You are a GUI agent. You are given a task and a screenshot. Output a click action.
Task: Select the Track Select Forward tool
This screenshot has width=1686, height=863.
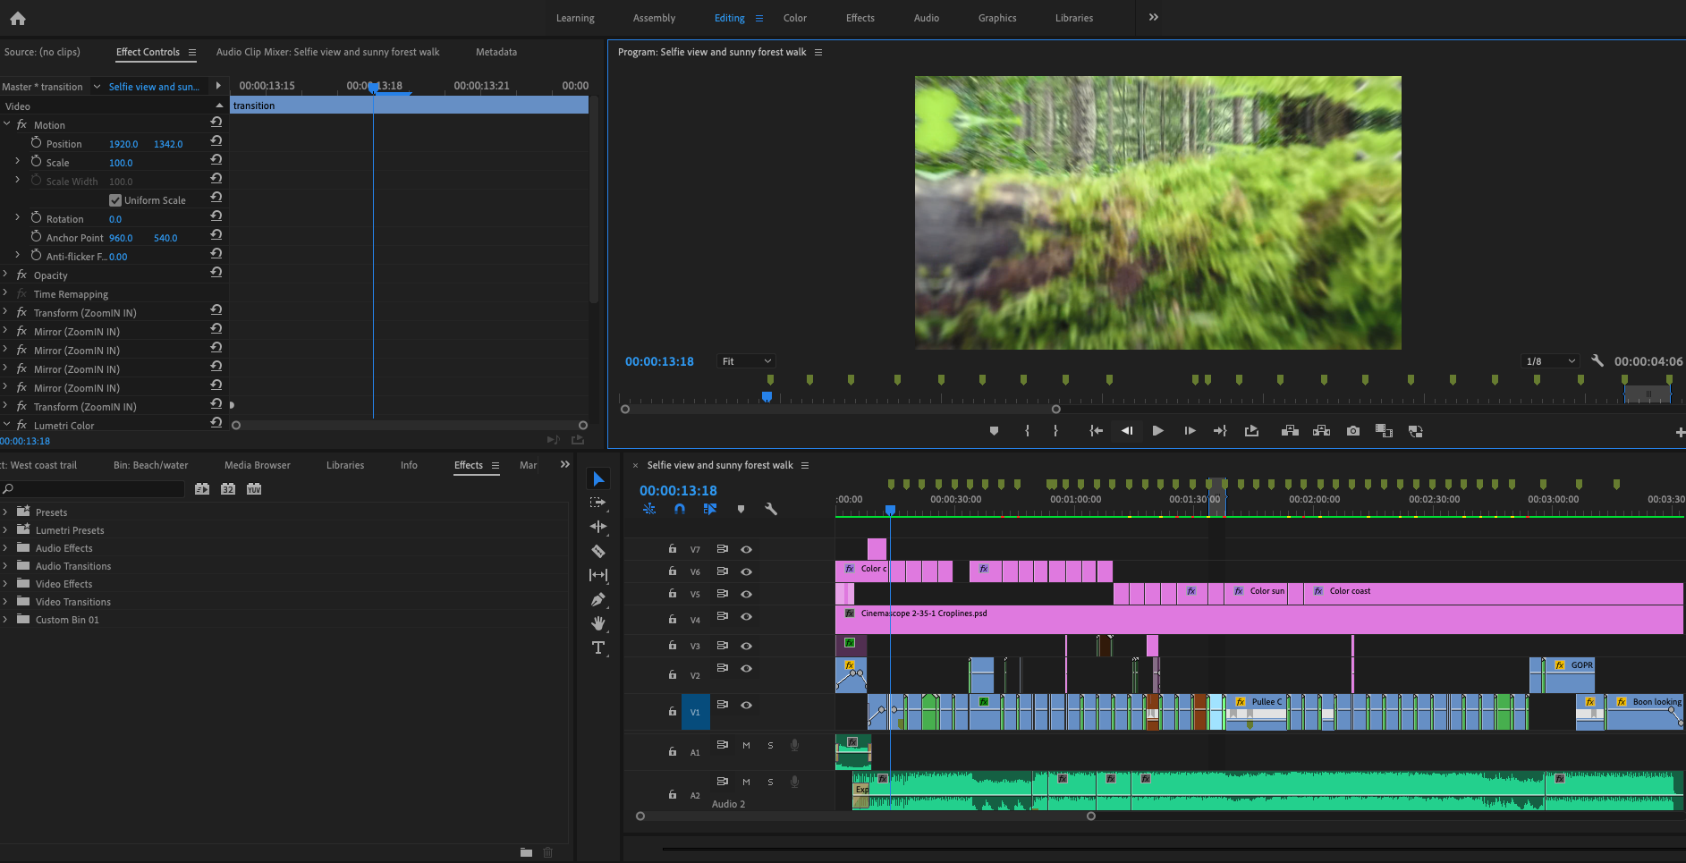tap(597, 503)
